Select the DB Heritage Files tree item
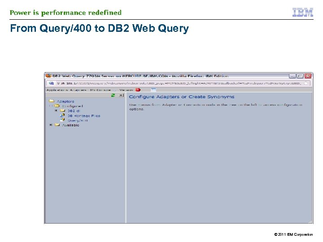 tap(84, 116)
